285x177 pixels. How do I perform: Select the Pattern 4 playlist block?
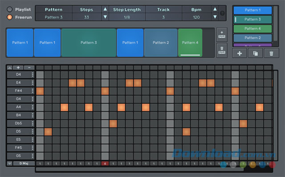pos(190,42)
